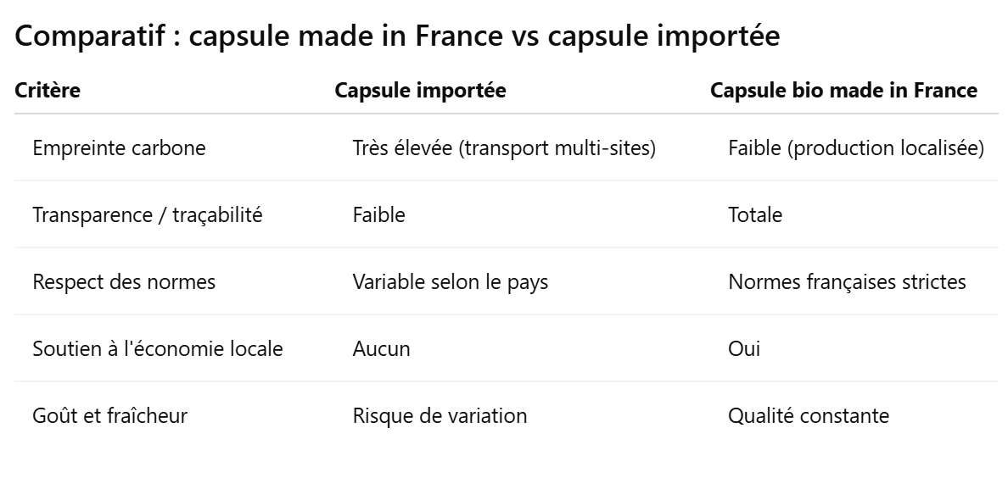This screenshot has height=478, width=1008.
Task: Click the Très élevée transport multi-sites cell
Action: (504, 147)
